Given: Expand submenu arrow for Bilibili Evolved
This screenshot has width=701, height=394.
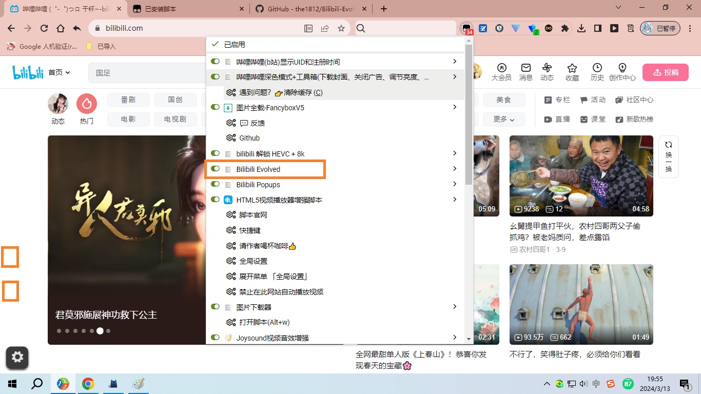Looking at the screenshot, I should 455,169.
